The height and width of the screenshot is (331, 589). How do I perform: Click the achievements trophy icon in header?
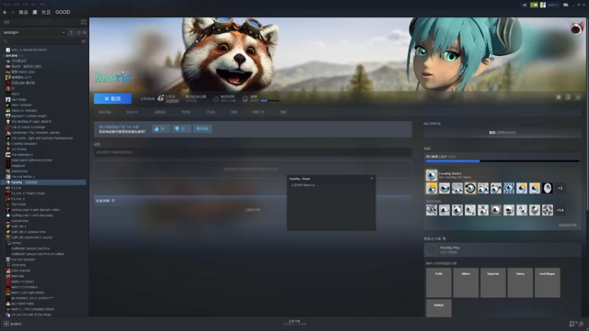point(245,99)
